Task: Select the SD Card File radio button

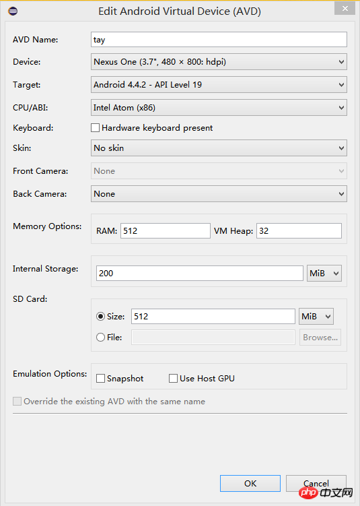Action: coord(100,338)
